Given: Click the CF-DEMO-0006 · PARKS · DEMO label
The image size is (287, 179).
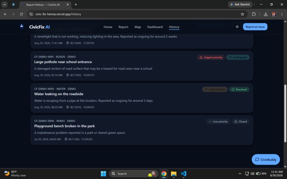Looking at the screenshot, I should click(54, 121).
